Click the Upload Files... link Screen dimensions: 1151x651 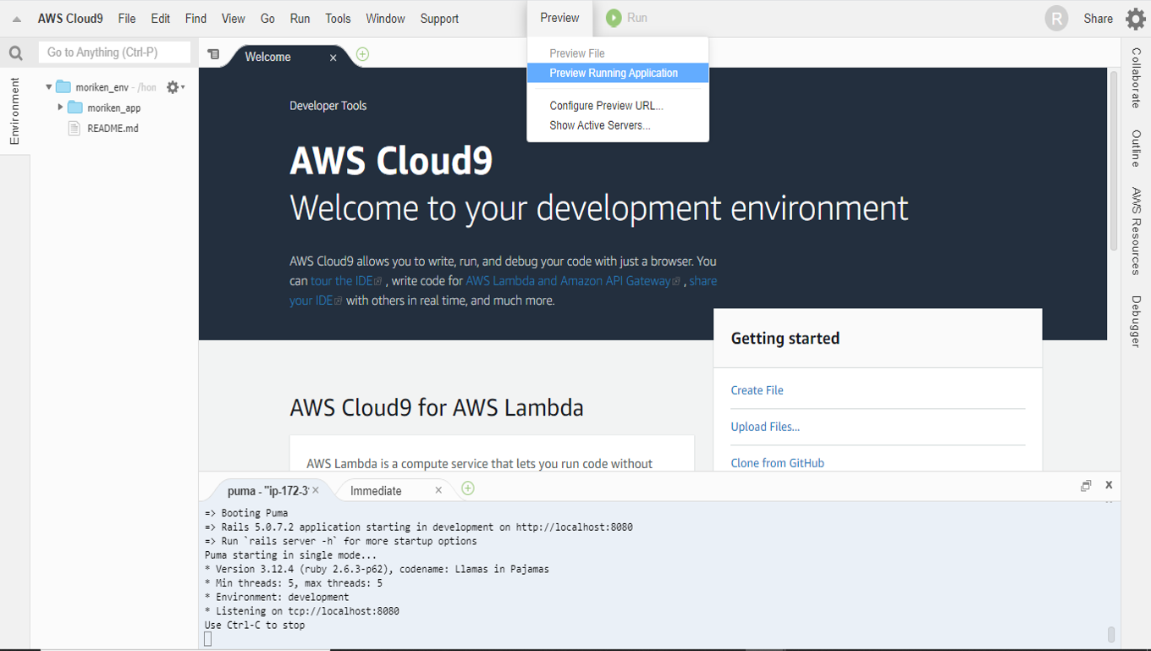tap(765, 427)
